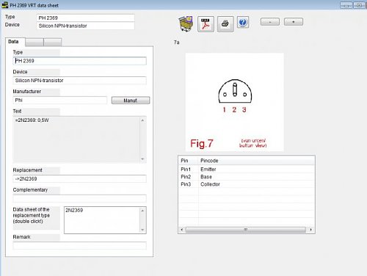Switch to the third unlabeled tab

pos(52,42)
